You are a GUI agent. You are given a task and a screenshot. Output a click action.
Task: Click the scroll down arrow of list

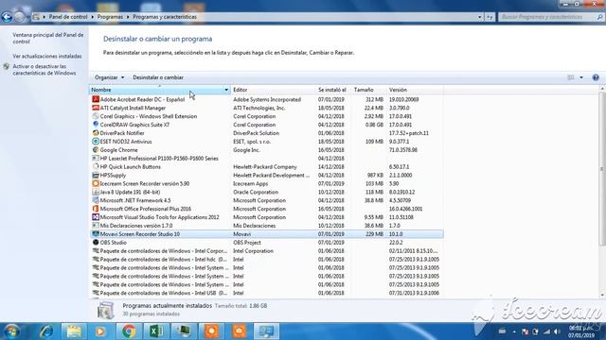tap(602, 295)
